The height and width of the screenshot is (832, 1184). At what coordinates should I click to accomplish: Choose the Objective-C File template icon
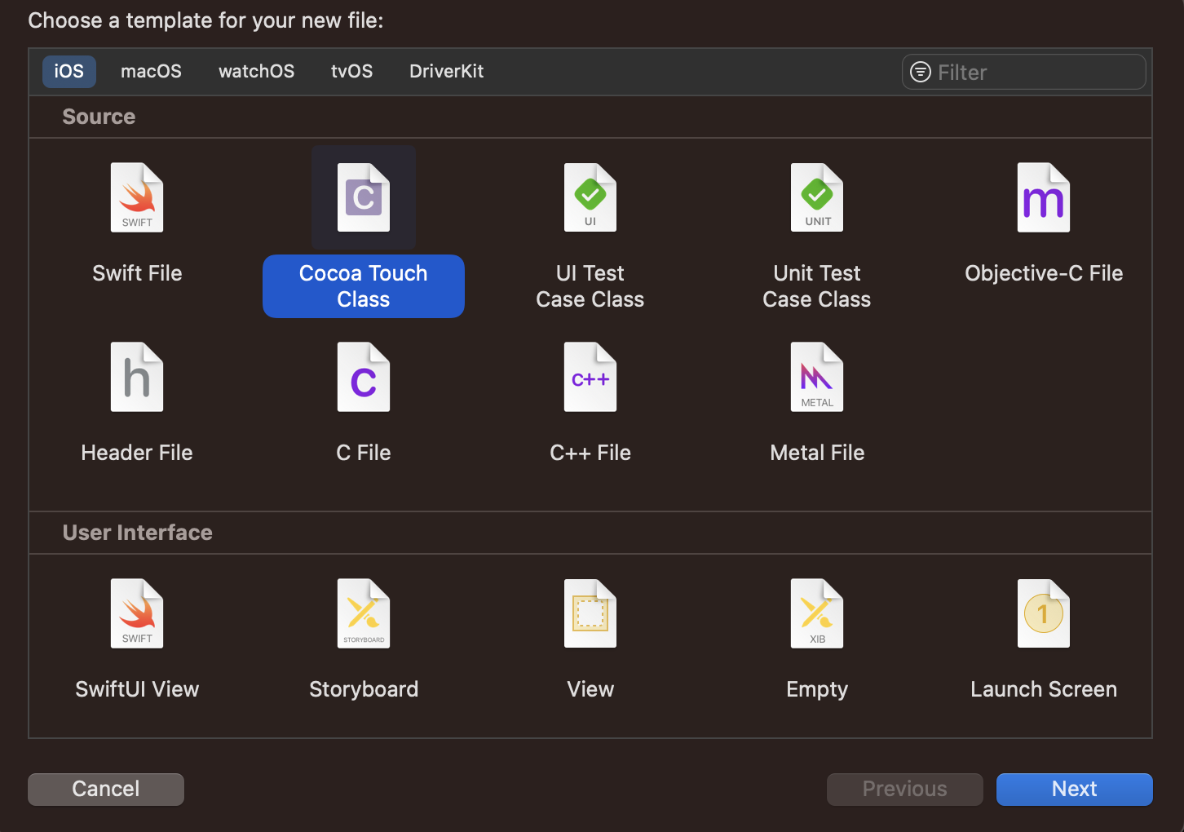click(1044, 198)
